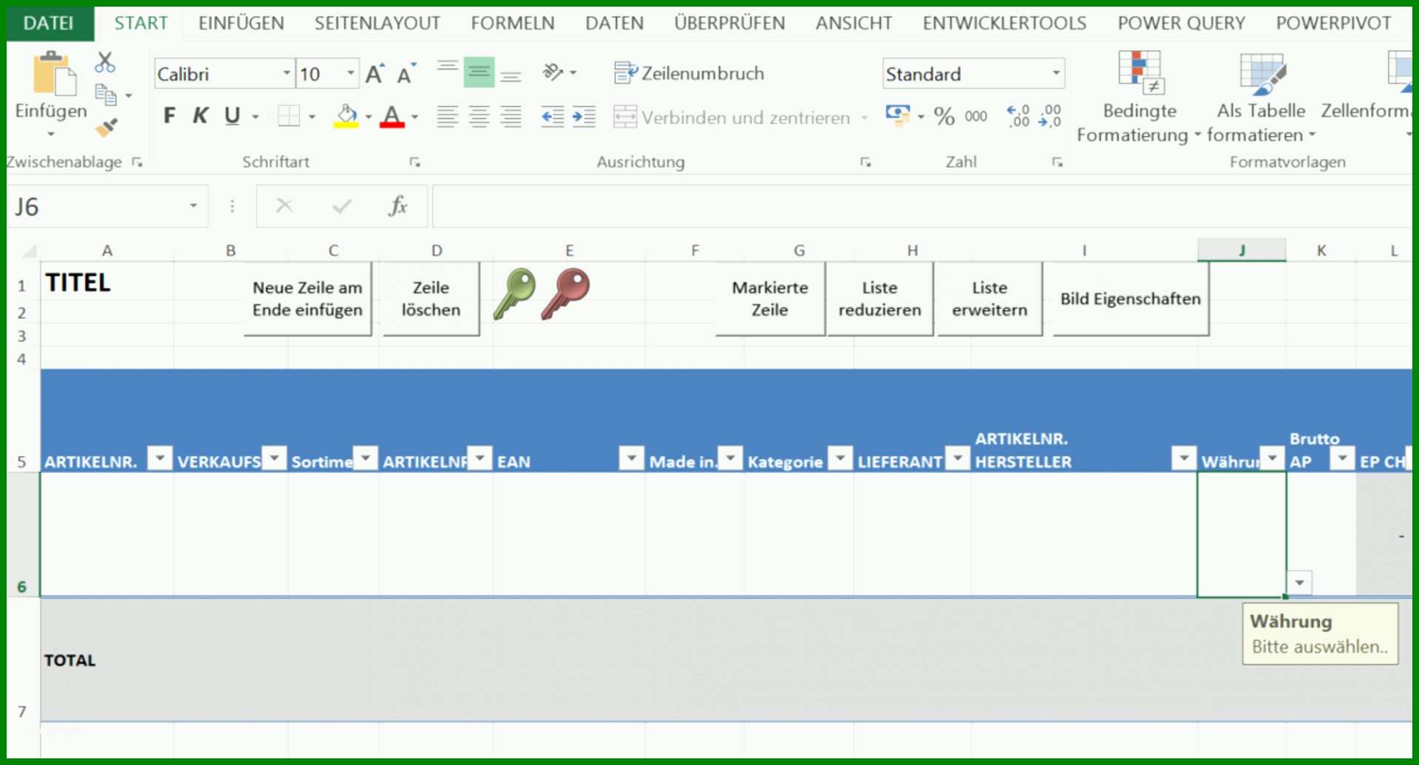The image size is (1419, 765).
Task: Apply thousands separator 000 icon
Action: click(976, 116)
